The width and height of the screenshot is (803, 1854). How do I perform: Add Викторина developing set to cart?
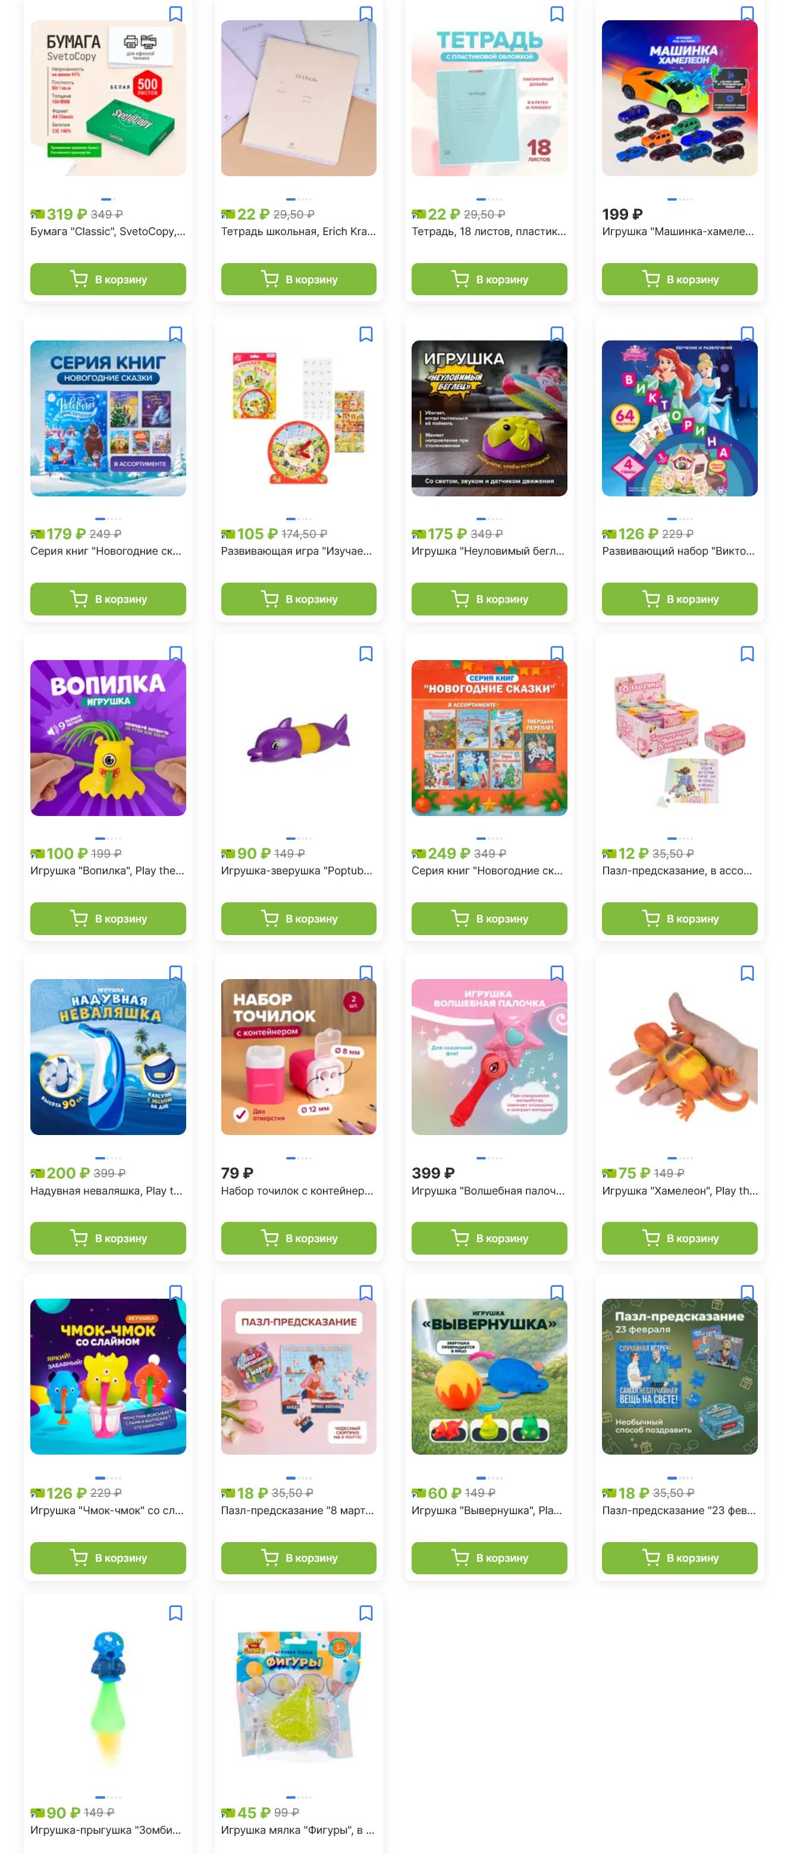(x=679, y=599)
